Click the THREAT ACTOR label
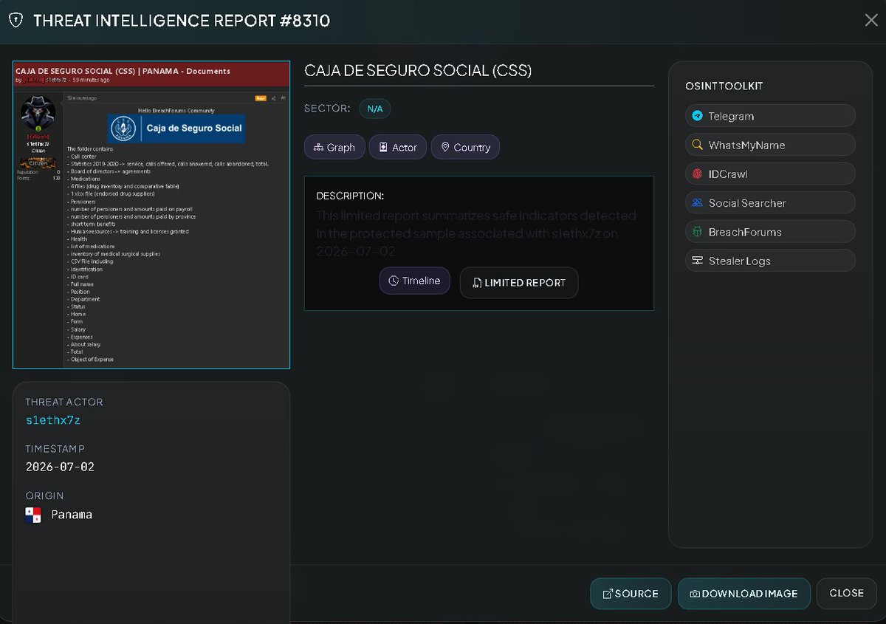 pyautogui.click(x=64, y=402)
